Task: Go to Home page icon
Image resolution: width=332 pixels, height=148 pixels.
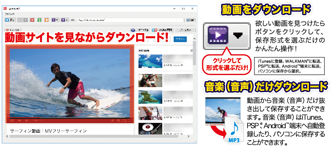Action: [47, 20]
